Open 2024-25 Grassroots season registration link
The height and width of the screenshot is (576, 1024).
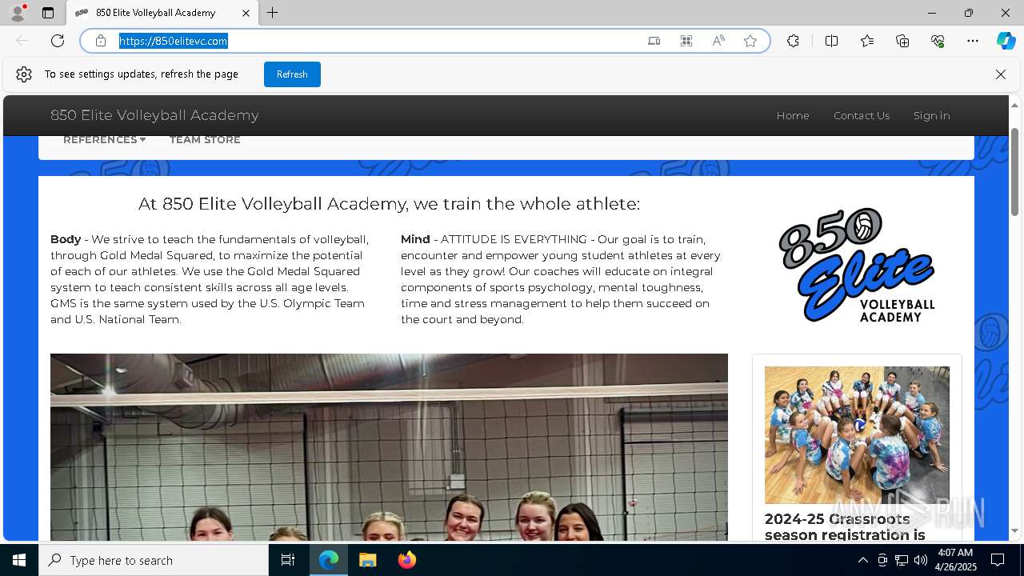click(x=845, y=527)
